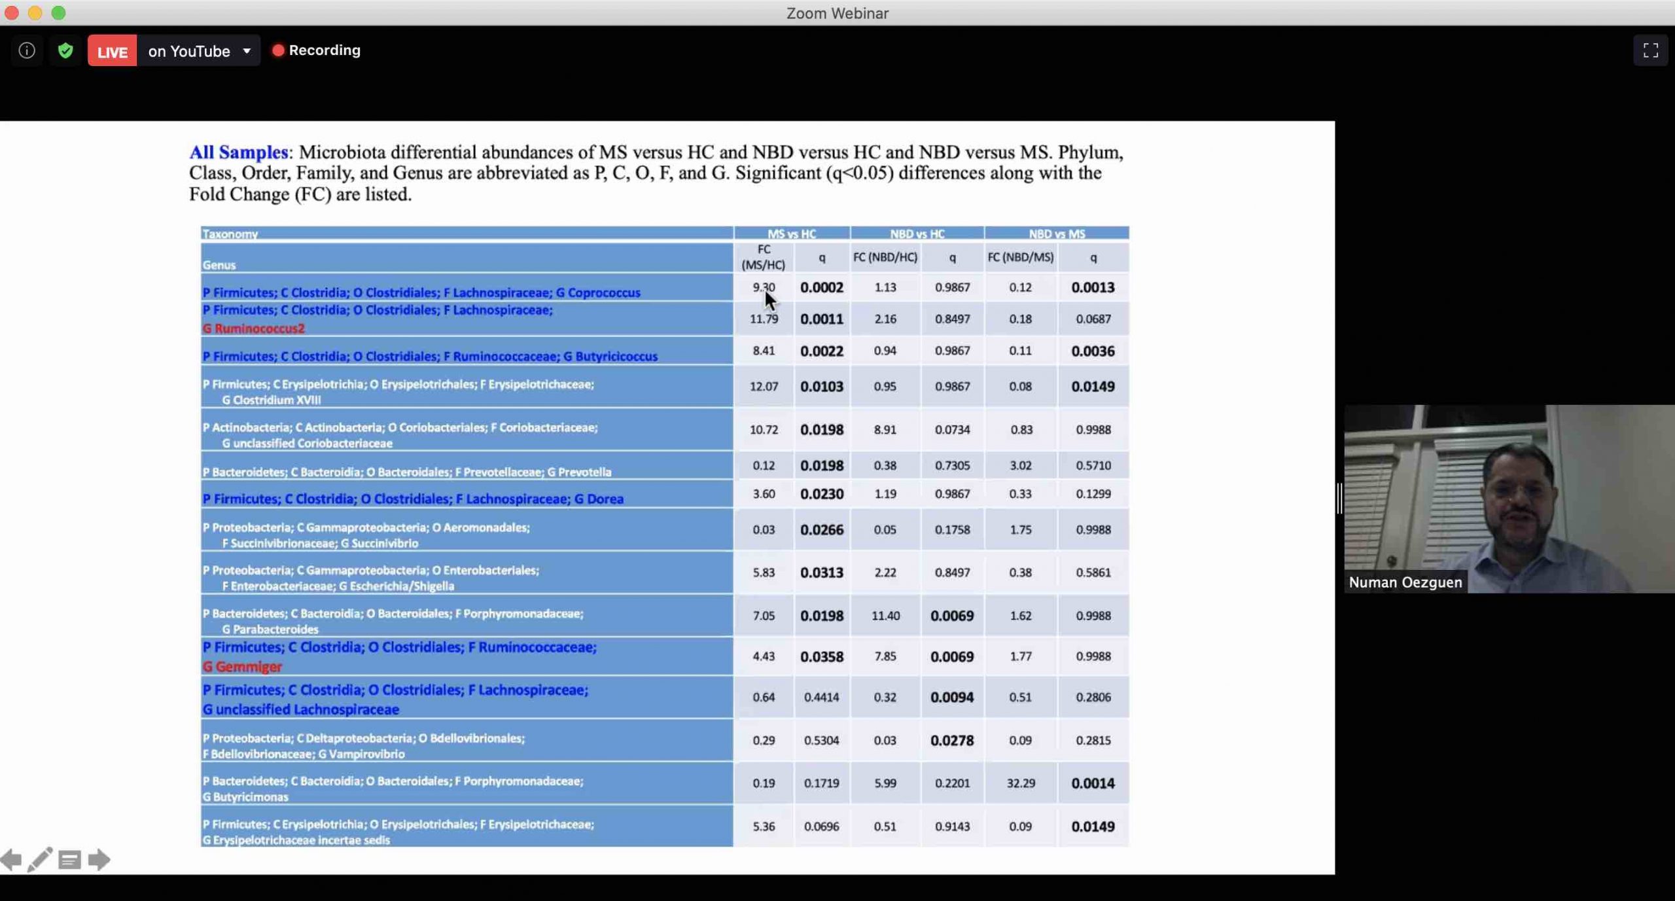The height and width of the screenshot is (901, 1675).
Task: Select the G Coprococcus taxonomy row
Action: pyautogui.click(x=467, y=288)
